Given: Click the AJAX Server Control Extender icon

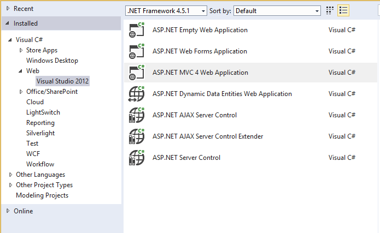Looking at the screenshot, I should pos(136,136).
